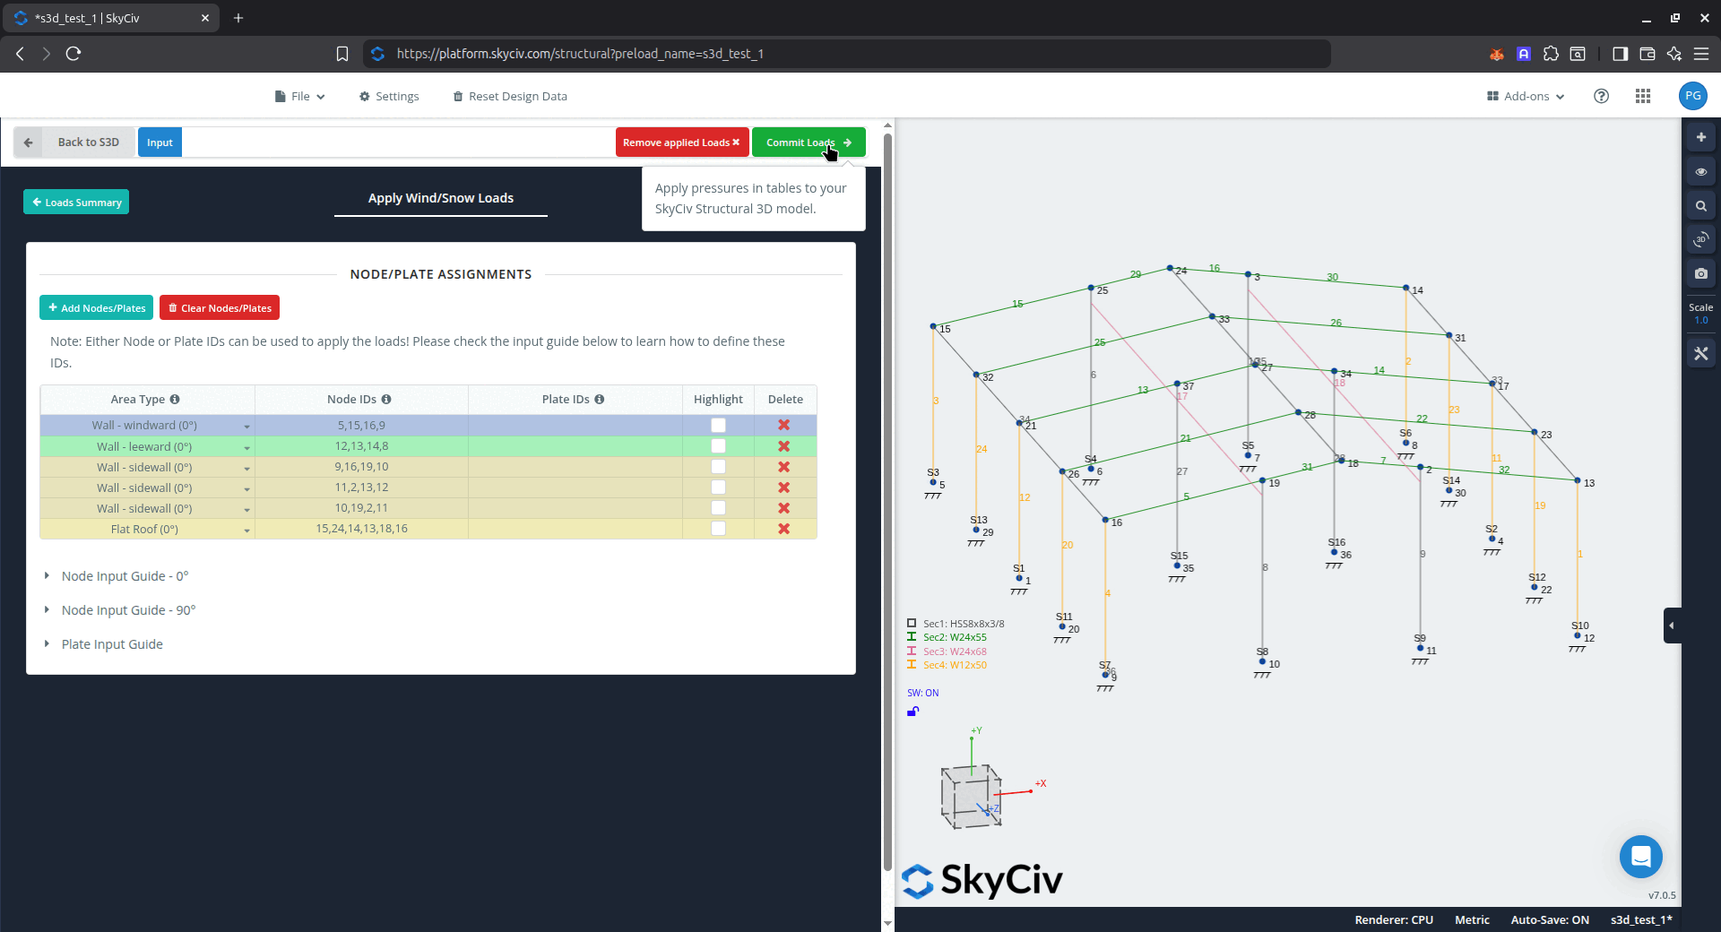The height and width of the screenshot is (932, 1721).
Task: Check Highlight box for Wall - windward row
Action: click(718, 426)
